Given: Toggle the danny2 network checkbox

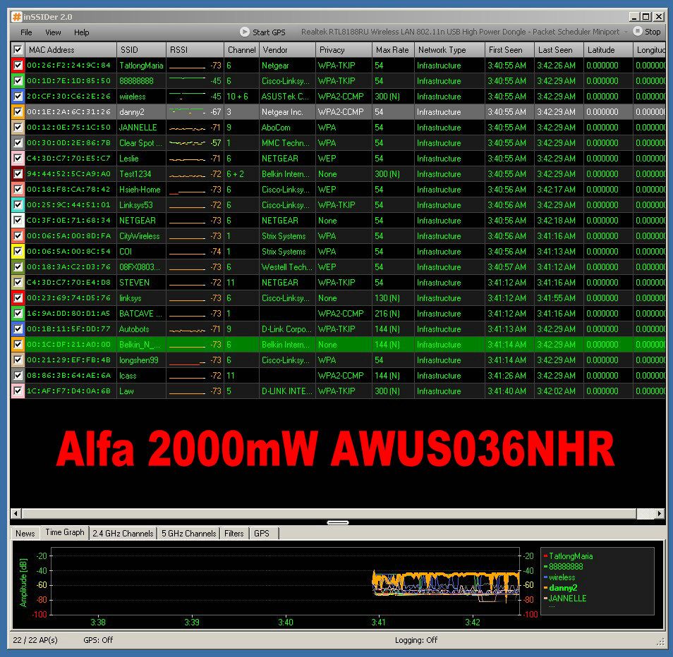Looking at the screenshot, I should (18, 112).
